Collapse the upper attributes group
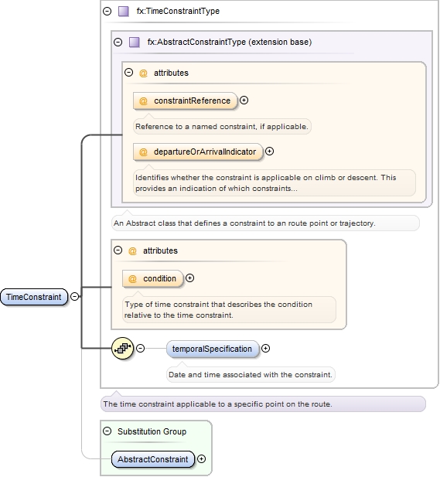440x477 pixels. [129, 73]
